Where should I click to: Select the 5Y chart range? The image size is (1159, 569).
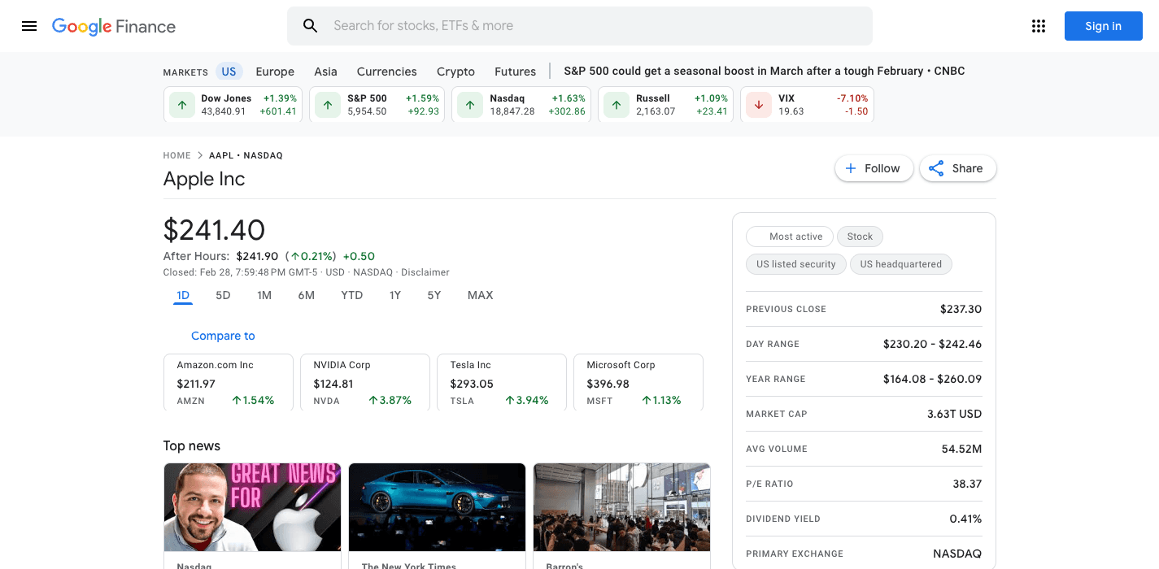434,295
